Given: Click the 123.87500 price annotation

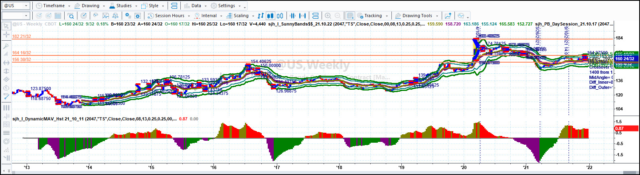Looking at the screenshot, I should [x=41, y=88].
